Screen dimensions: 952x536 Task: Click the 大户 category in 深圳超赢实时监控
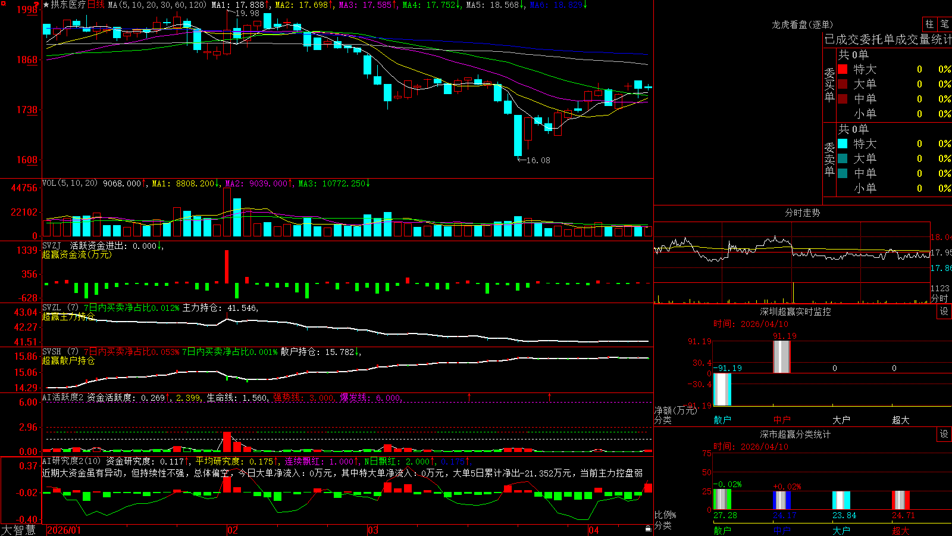(841, 420)
